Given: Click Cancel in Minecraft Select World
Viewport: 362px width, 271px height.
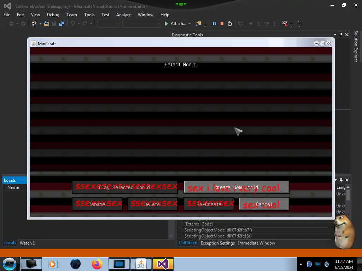Looking at the screenshot, I should (264, 204).
